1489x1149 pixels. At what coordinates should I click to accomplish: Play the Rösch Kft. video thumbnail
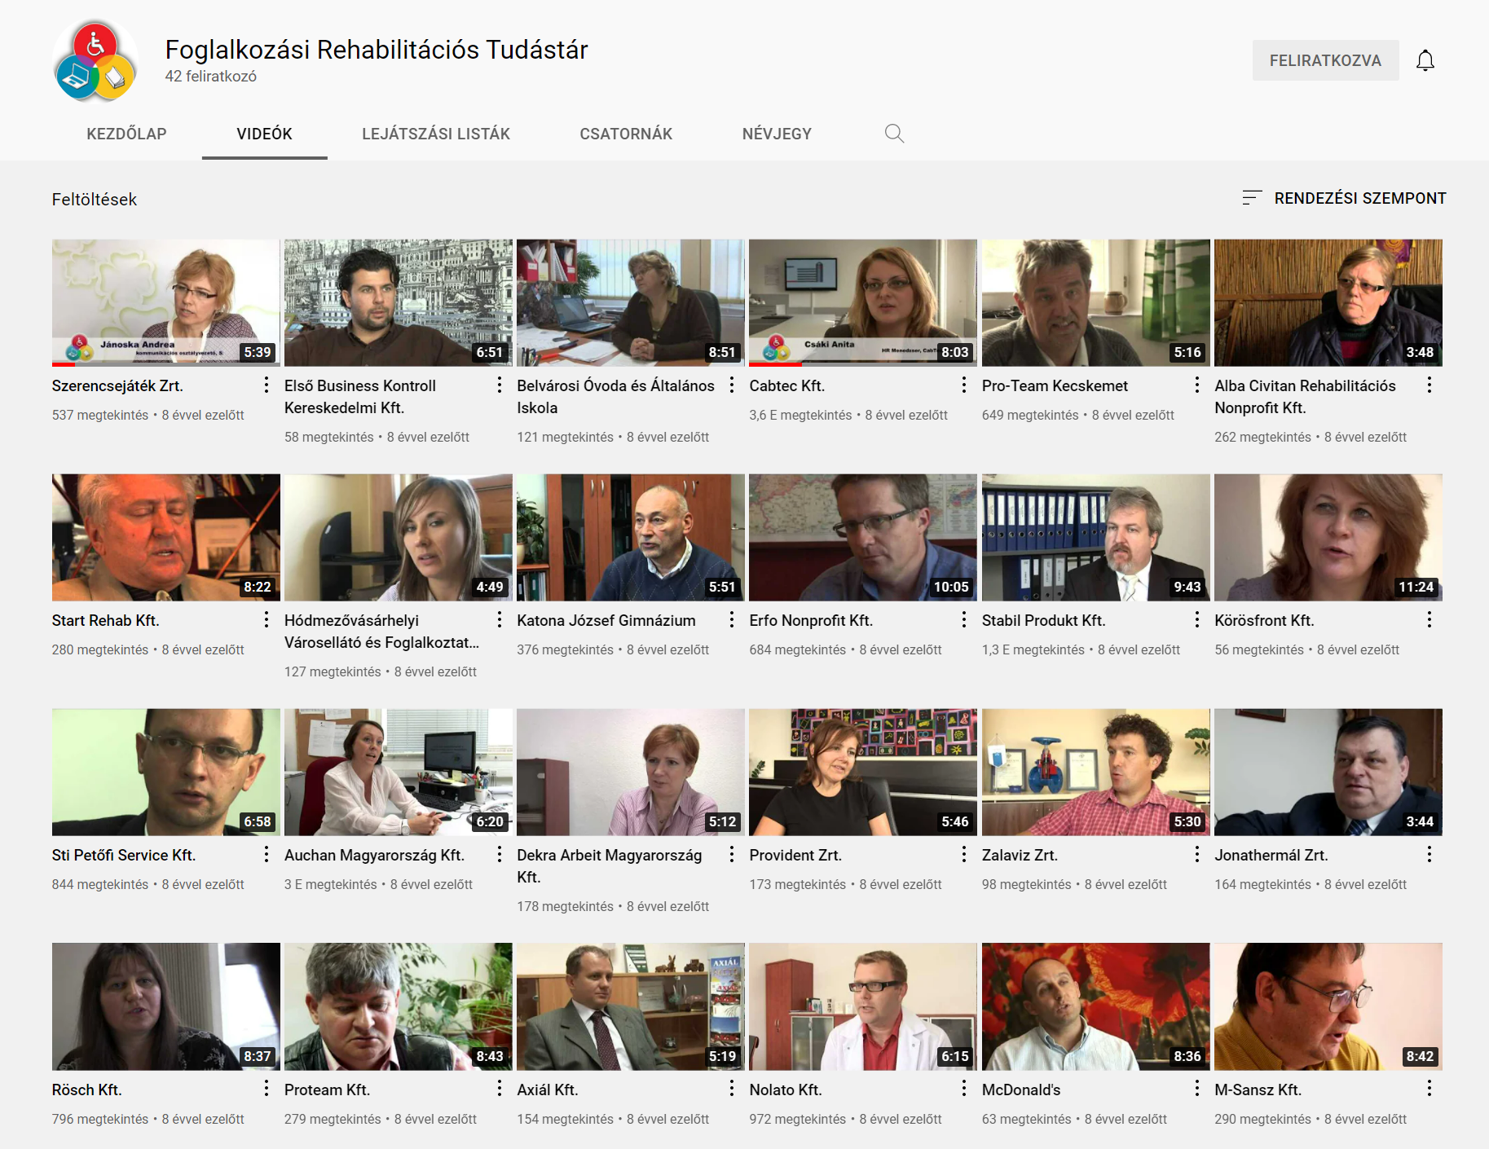click(x=166, y=1006)
